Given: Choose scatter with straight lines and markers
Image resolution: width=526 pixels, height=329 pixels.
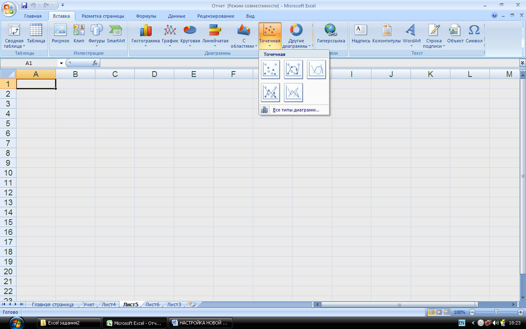Looking at the screenshot, I should [270, 93].
